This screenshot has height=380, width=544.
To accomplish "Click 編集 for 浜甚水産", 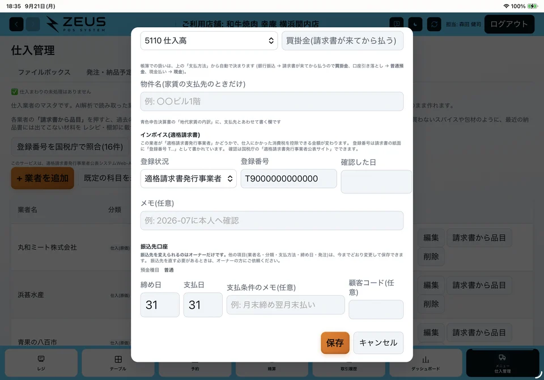I will pos(431,285).
